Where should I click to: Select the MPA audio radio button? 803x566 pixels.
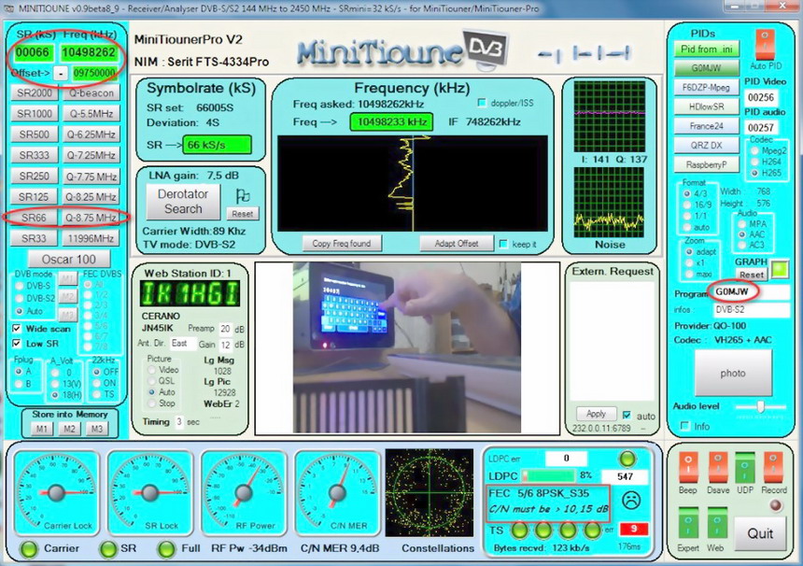coord(741,224)
